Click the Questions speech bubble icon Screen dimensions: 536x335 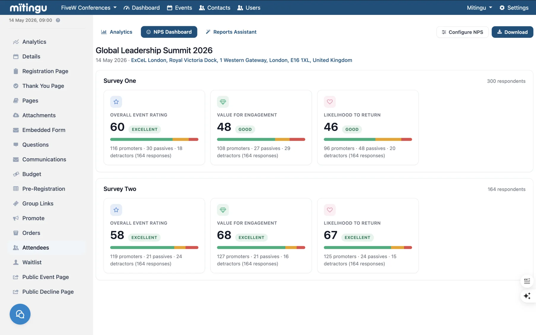coord(16,145)
